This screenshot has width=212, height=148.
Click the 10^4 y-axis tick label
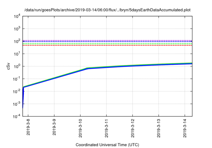click(17, 17)
